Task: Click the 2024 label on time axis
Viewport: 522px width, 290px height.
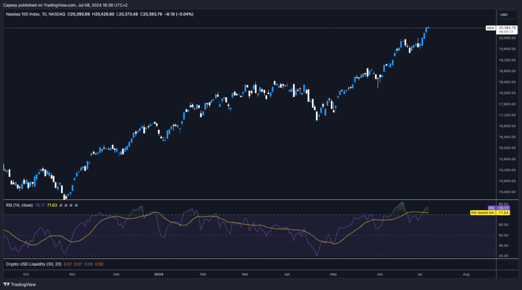Action: (160, 274)
